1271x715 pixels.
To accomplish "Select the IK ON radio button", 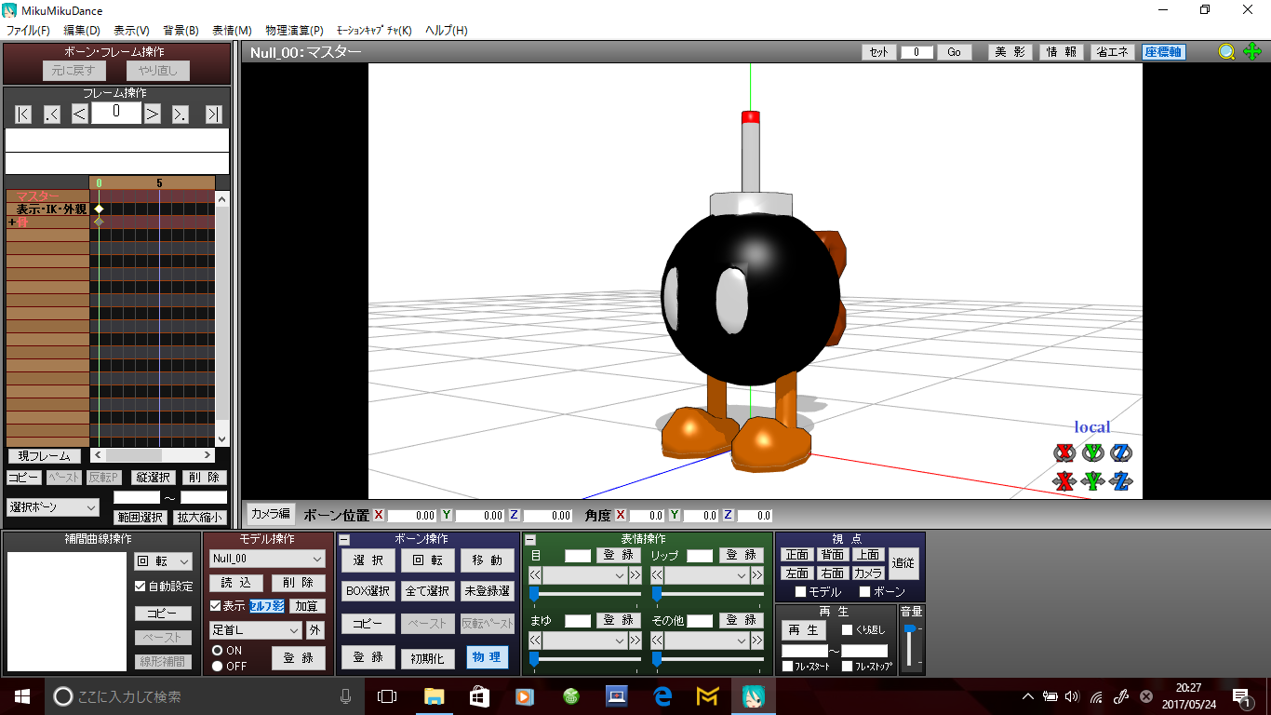I will coord(218,650).
